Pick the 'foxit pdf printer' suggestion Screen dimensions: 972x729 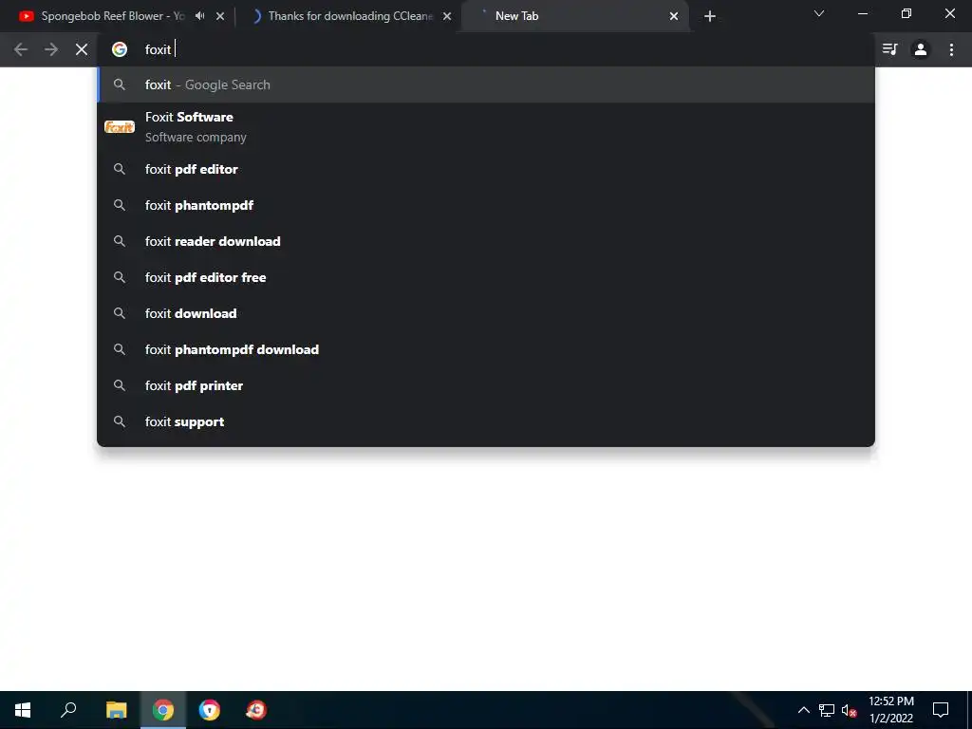coord(486,385)
